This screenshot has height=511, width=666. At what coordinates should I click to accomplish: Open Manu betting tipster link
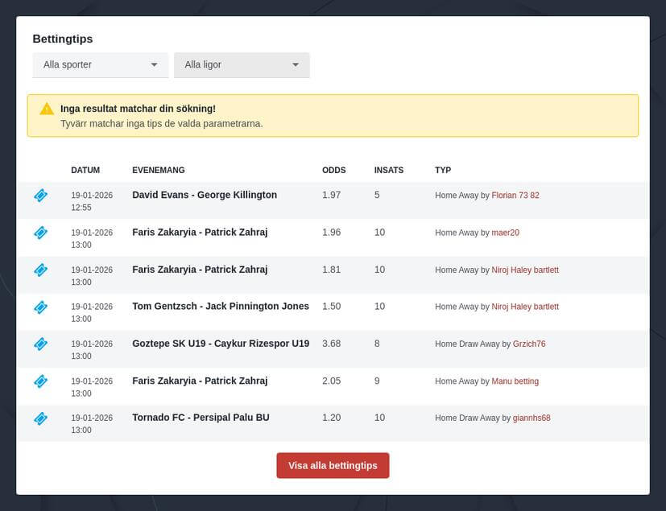515,381
